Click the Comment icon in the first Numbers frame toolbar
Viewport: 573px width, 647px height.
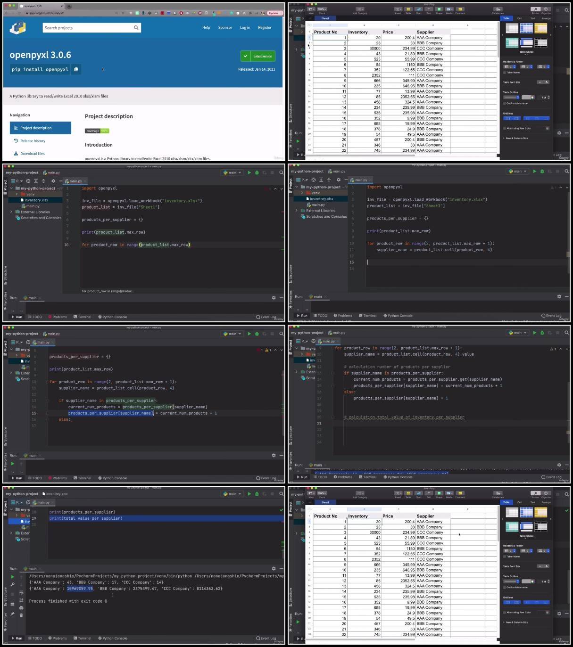click(460, 10)
